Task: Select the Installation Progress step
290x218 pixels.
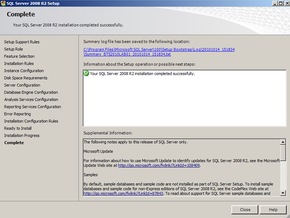Action: point(22,136)
